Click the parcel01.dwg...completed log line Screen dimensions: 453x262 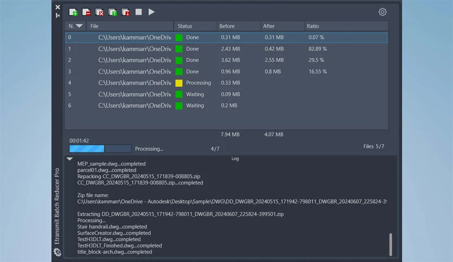107,170
